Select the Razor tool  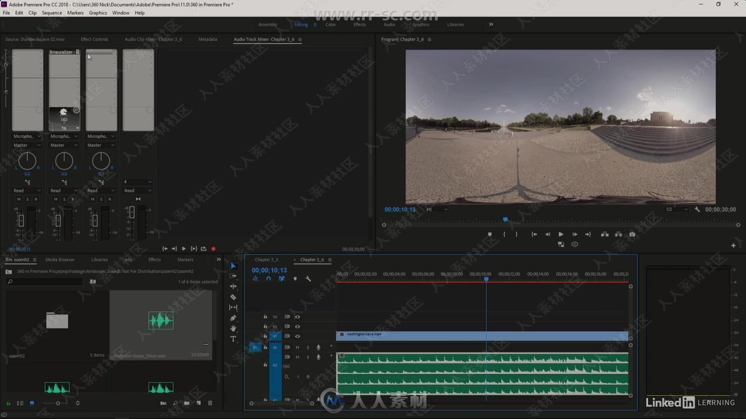pyautogui.click(x=233, y=297)
